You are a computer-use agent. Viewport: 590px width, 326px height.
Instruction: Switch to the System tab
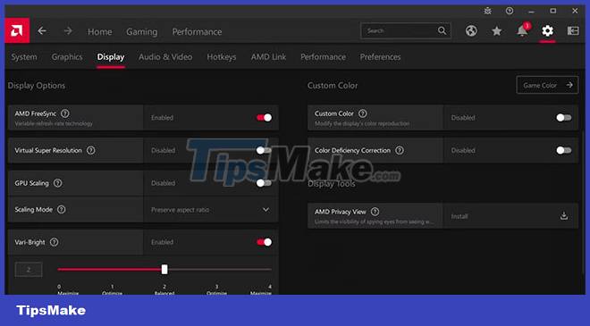(x=24, y=57)
